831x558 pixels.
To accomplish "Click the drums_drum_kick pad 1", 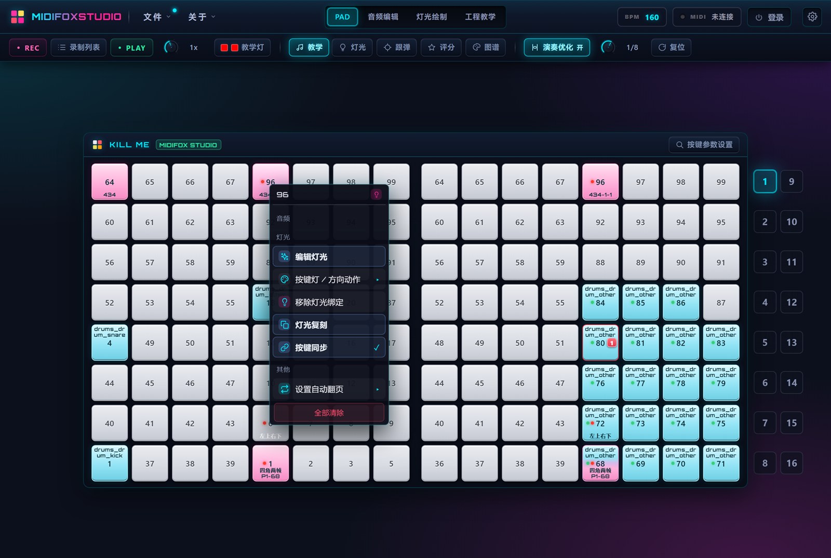I will [x=110, y=463].
